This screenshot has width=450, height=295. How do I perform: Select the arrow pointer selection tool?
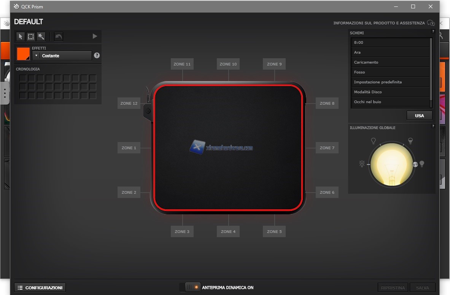tap(21, 37)
